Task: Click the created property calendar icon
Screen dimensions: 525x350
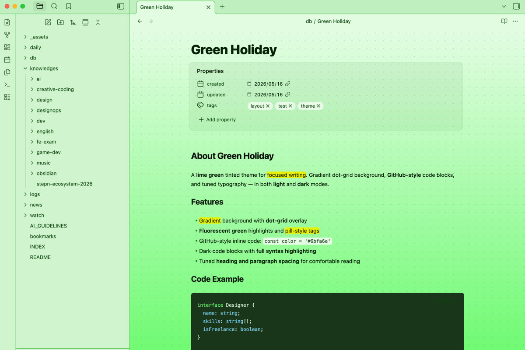Action: click(x=200, y=84)
